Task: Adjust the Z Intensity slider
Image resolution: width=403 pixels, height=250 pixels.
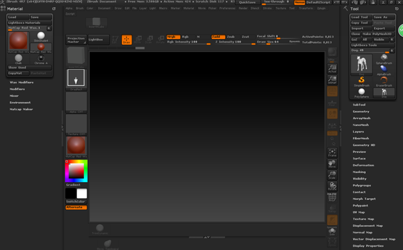Action: point(235,42)
